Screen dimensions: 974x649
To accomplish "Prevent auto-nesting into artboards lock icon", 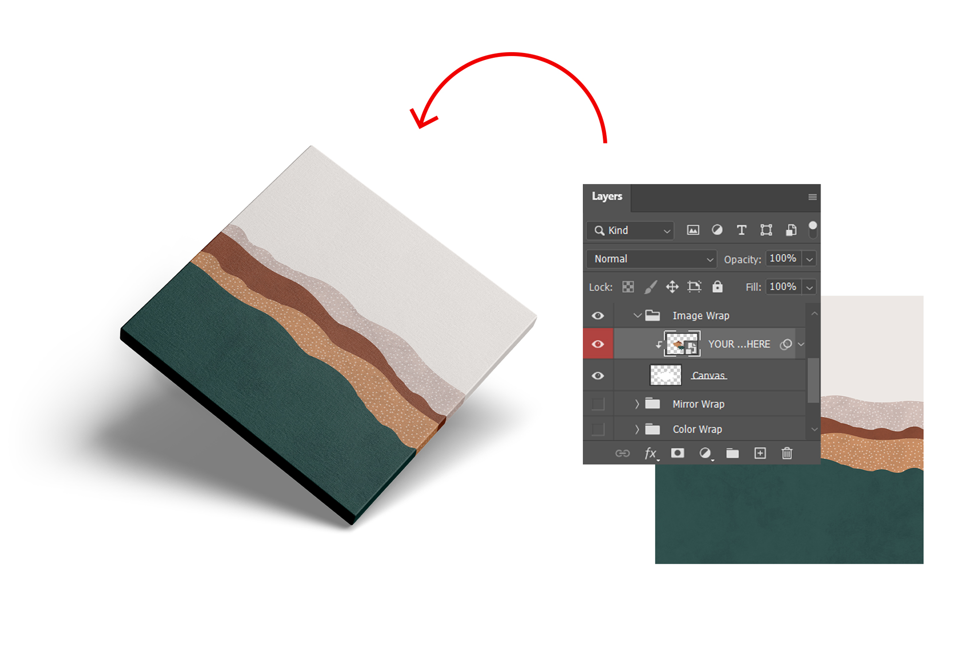I will tap(694, 287).
